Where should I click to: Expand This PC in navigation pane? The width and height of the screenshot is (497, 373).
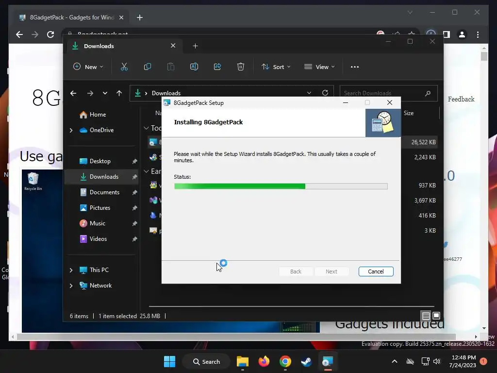click(x=71, y=270)
